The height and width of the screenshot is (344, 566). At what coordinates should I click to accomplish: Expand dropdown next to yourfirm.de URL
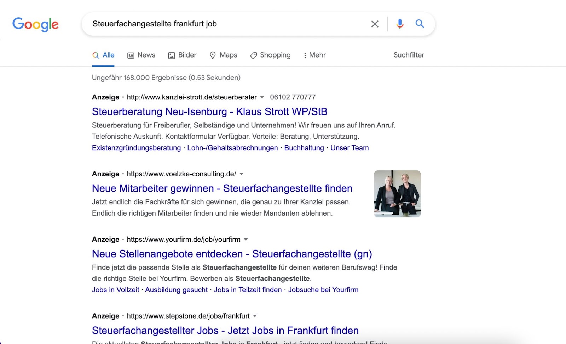(246, 239)
